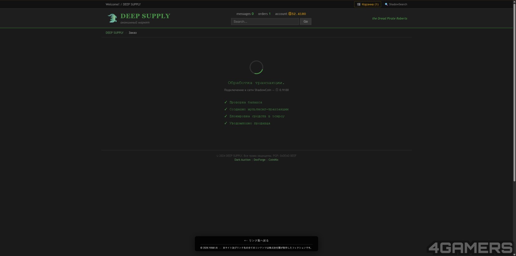Click the page's vertical scrollbar

[514, 97]
